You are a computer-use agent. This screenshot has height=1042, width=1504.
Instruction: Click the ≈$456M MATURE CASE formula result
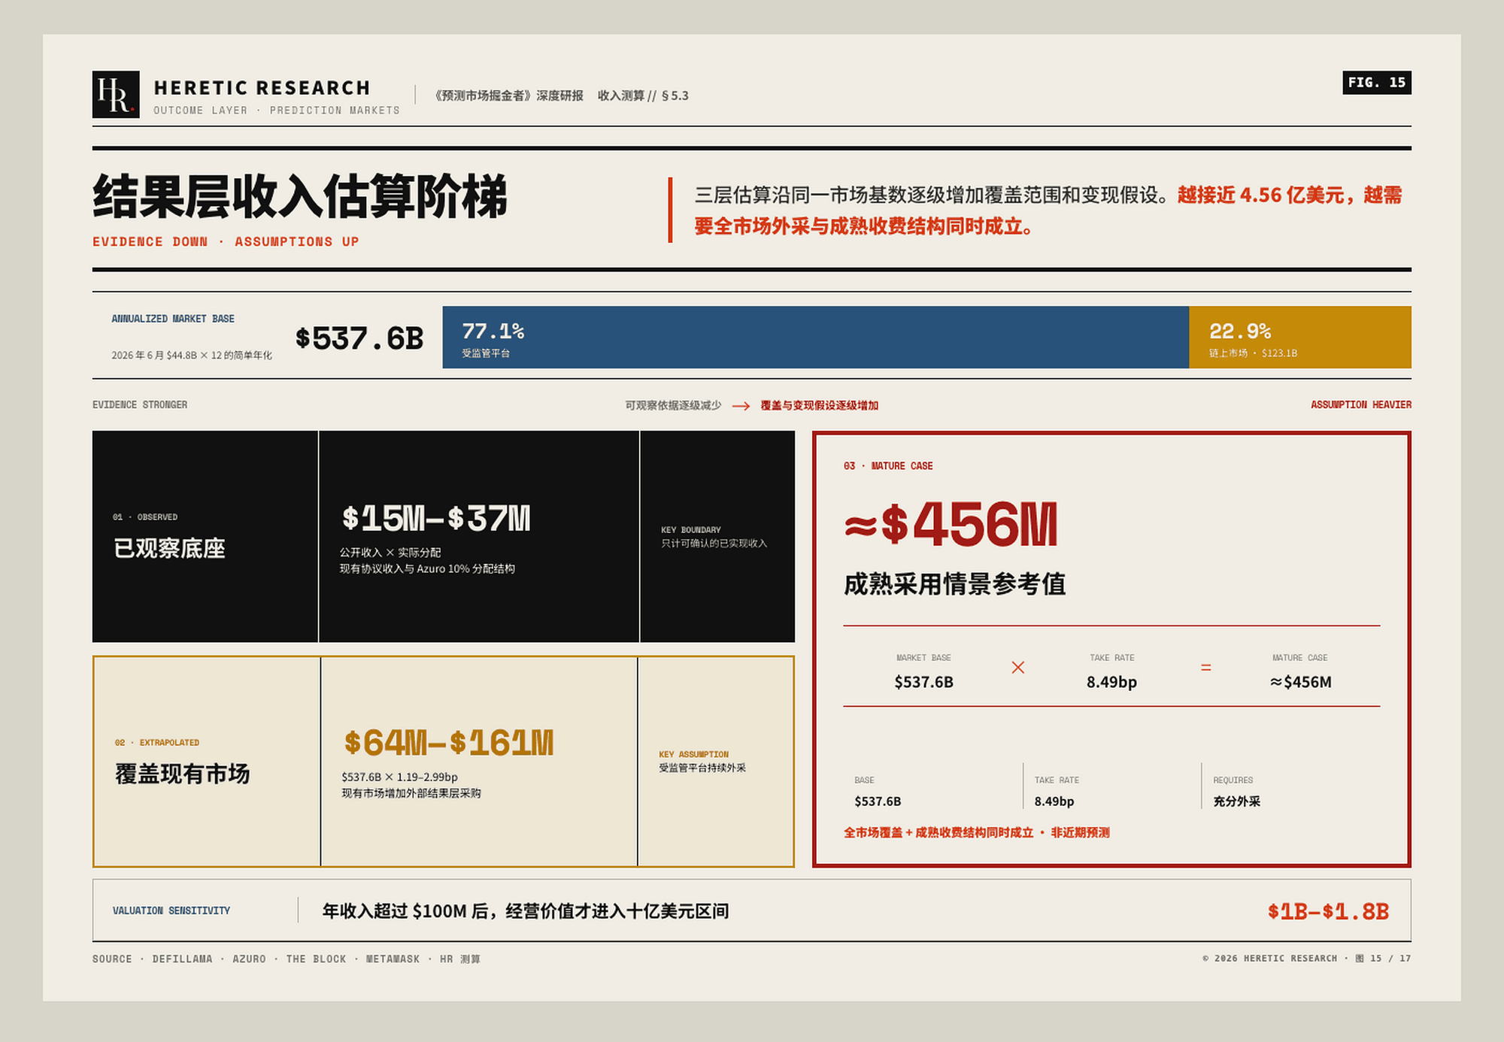pyautogui.click(x=1300, y=682)
